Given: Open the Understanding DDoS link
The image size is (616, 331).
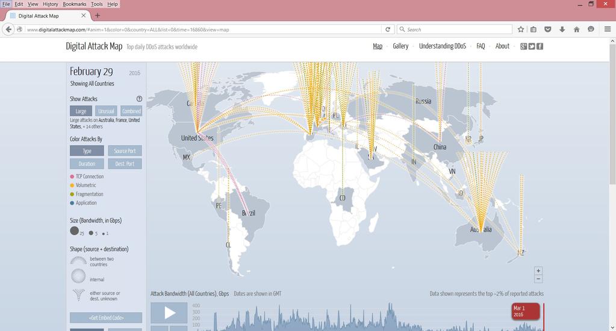Looking at the screenshot, I should pos(443,46).
